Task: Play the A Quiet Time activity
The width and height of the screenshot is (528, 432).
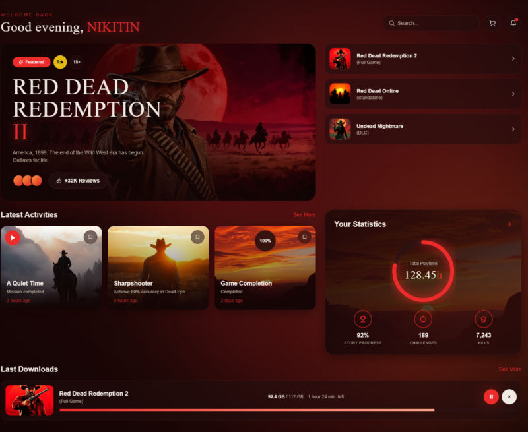Action: (13, 238)
